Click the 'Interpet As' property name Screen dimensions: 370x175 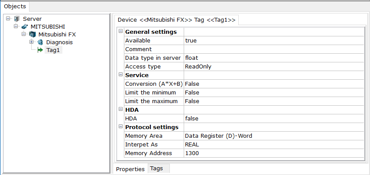(x=141, y=145)
